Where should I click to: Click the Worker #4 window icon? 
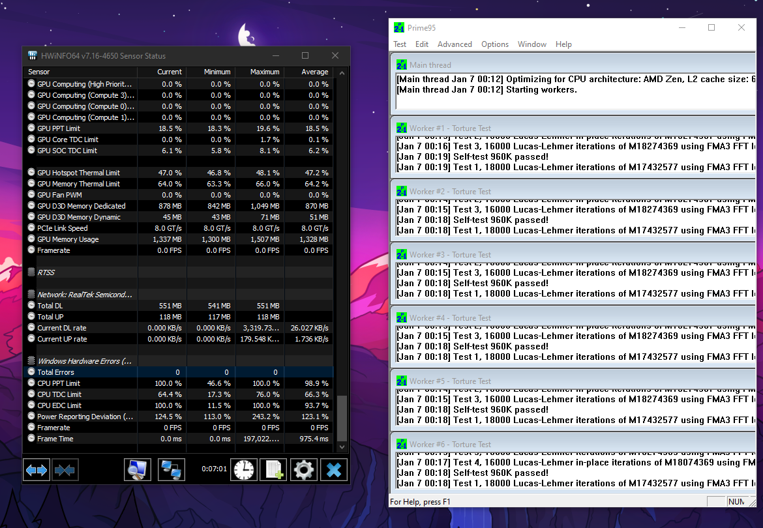coord(402,317)
